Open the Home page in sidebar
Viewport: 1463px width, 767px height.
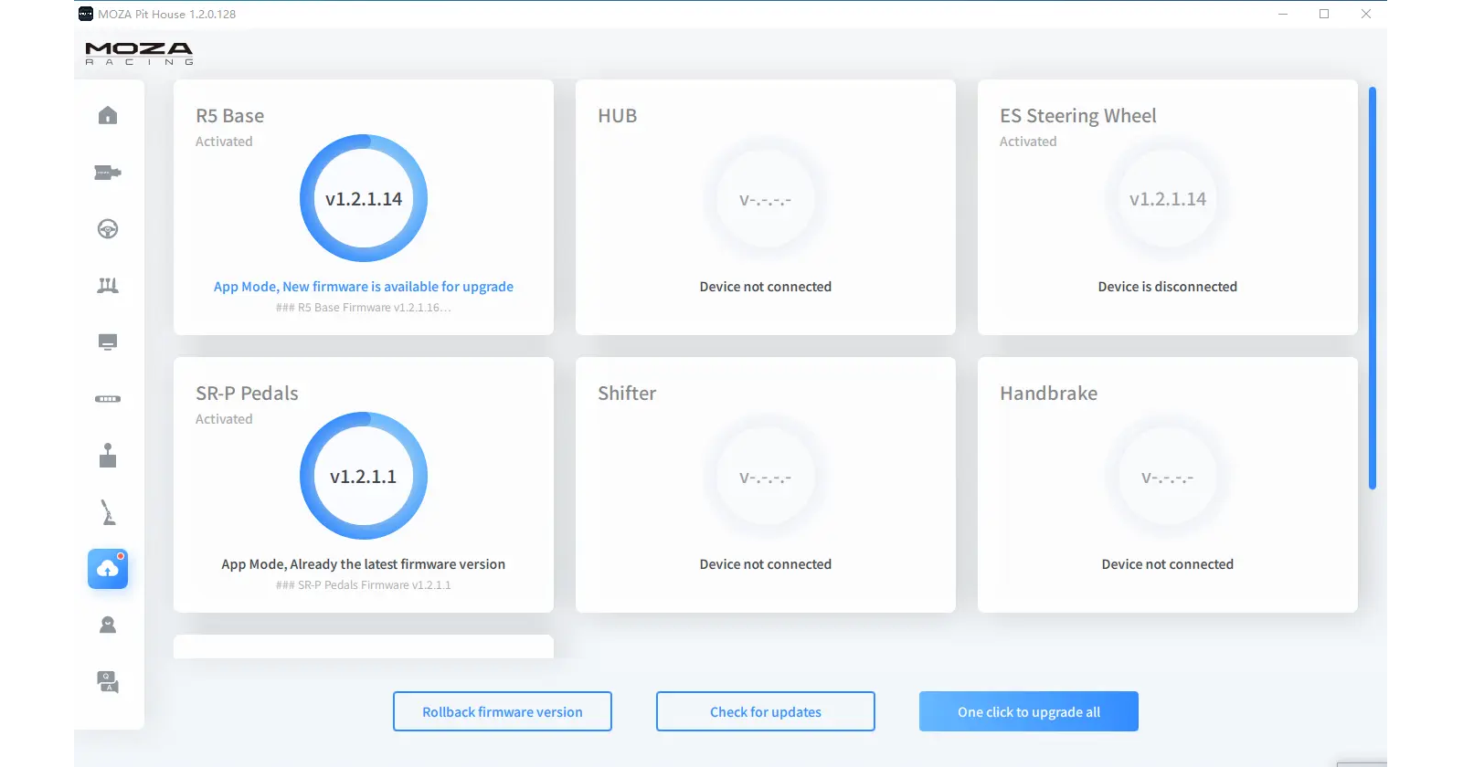pos(108,116)
